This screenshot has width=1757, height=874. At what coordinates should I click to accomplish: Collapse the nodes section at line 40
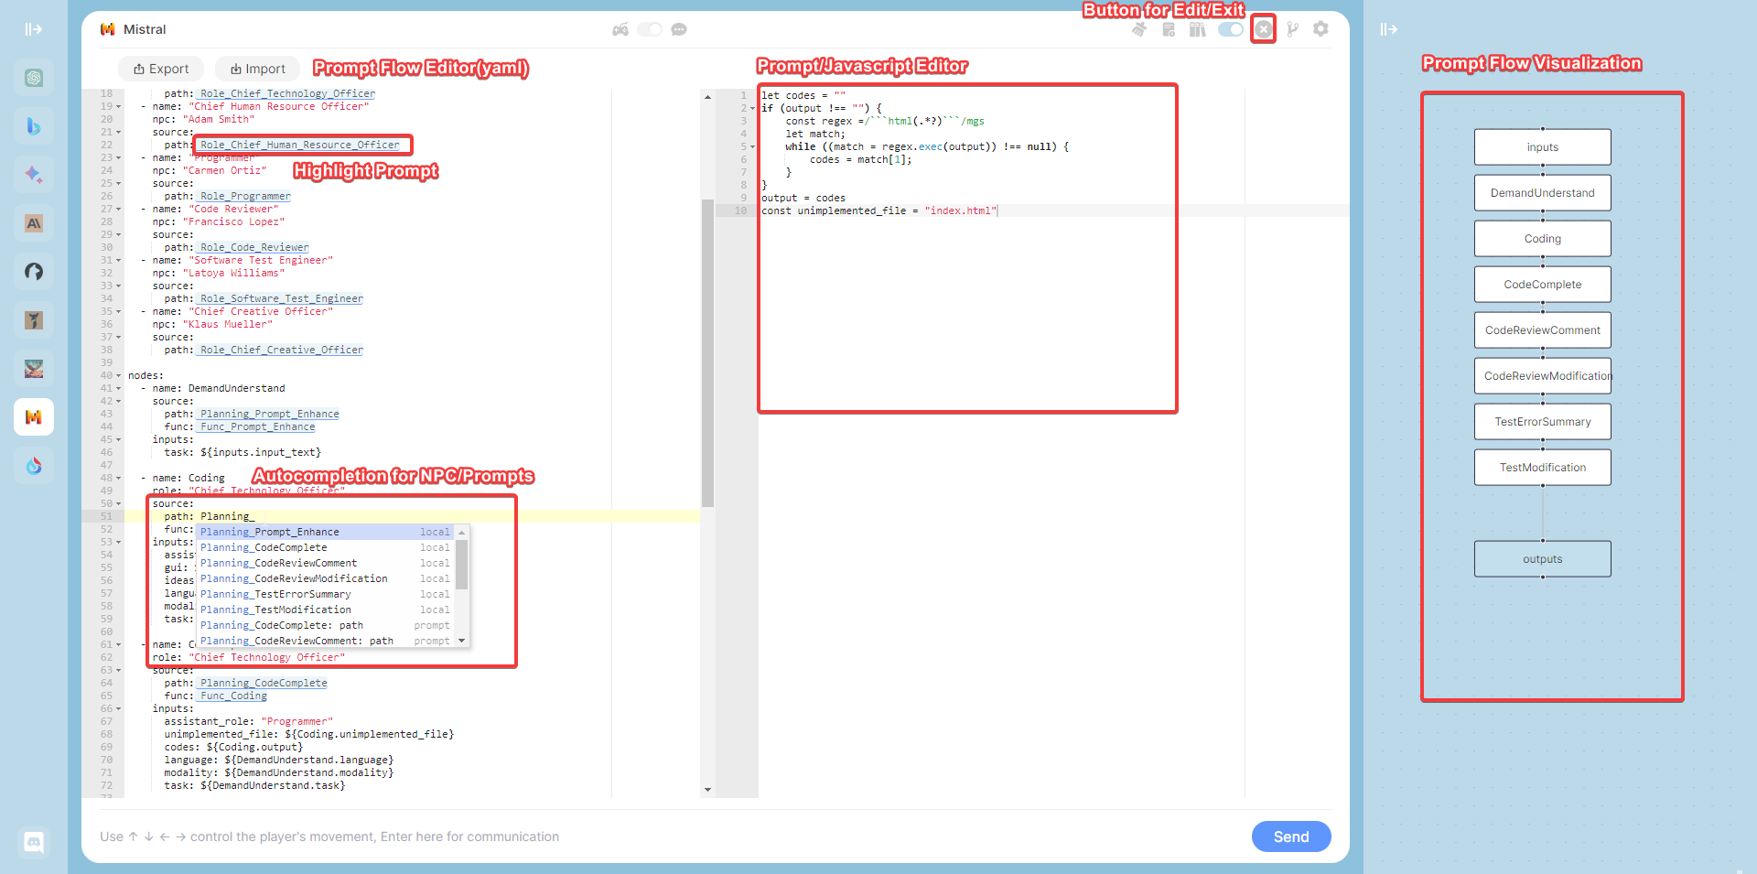[119, 376]
